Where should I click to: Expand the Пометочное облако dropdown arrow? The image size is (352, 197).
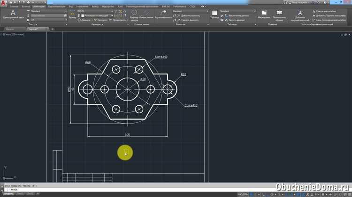click(x=287, y=20)
